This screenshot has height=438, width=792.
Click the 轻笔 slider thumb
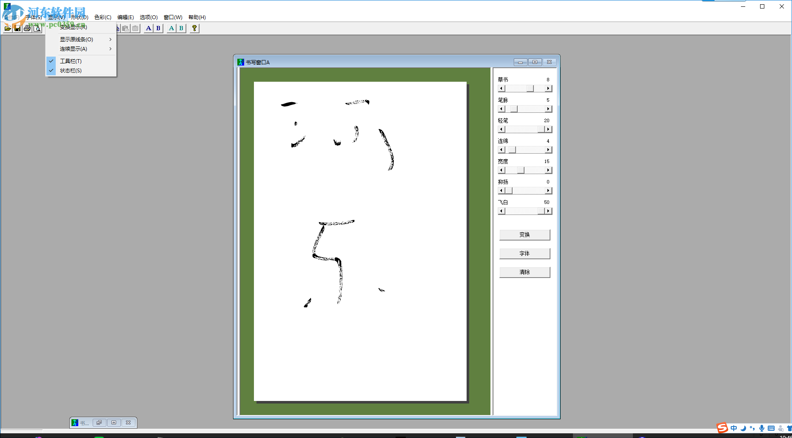coord(541,129)
